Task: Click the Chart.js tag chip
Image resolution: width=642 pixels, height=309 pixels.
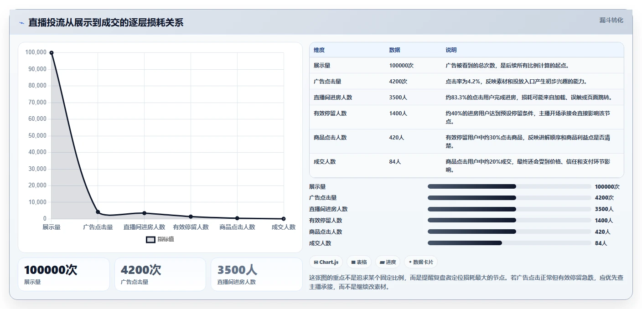Action: pos(326,262)
